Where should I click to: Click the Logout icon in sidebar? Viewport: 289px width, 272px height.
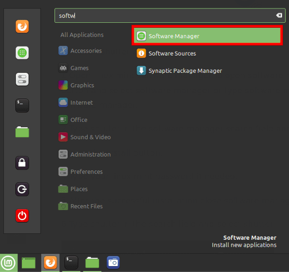click(22, 189)
